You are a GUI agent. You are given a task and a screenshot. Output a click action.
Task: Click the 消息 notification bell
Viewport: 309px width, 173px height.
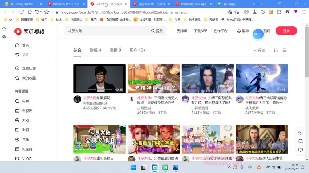243,31
